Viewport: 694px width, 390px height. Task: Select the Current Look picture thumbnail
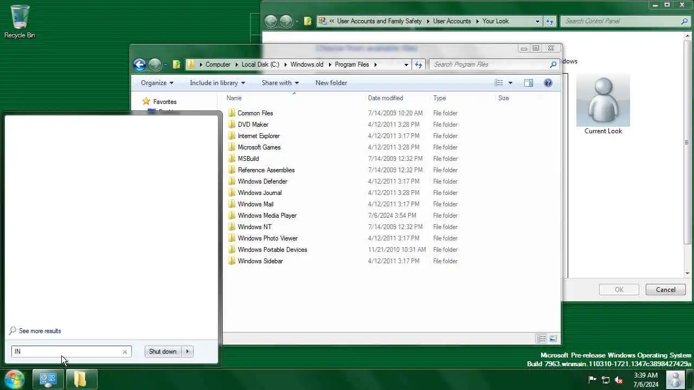(603, 101)
